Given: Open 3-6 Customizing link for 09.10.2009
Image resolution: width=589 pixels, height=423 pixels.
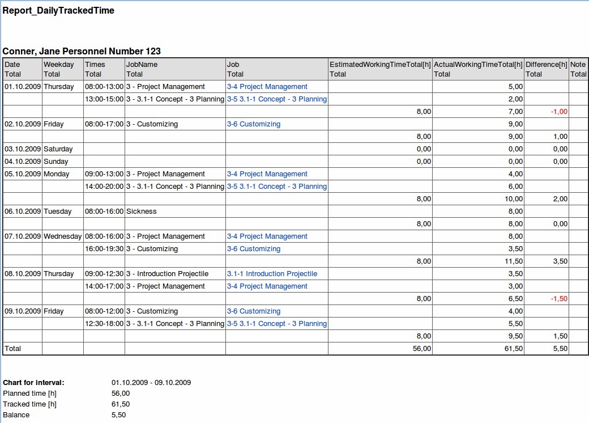Looking at the screenshot, I should [253, 311].
